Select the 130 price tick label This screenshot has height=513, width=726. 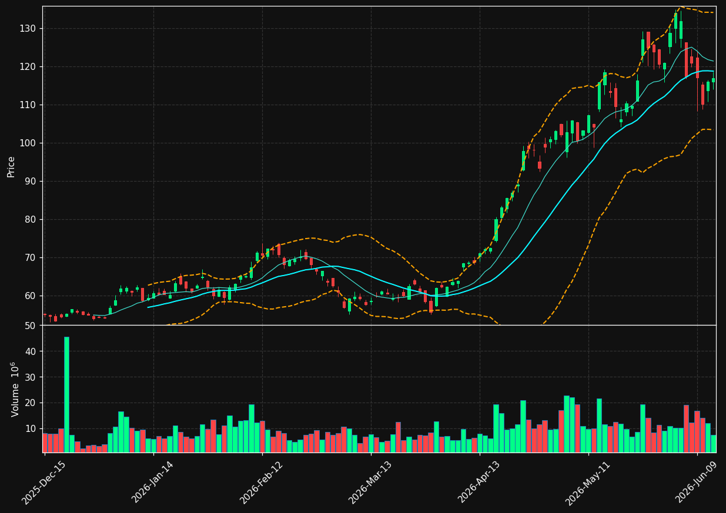point(27,29)
